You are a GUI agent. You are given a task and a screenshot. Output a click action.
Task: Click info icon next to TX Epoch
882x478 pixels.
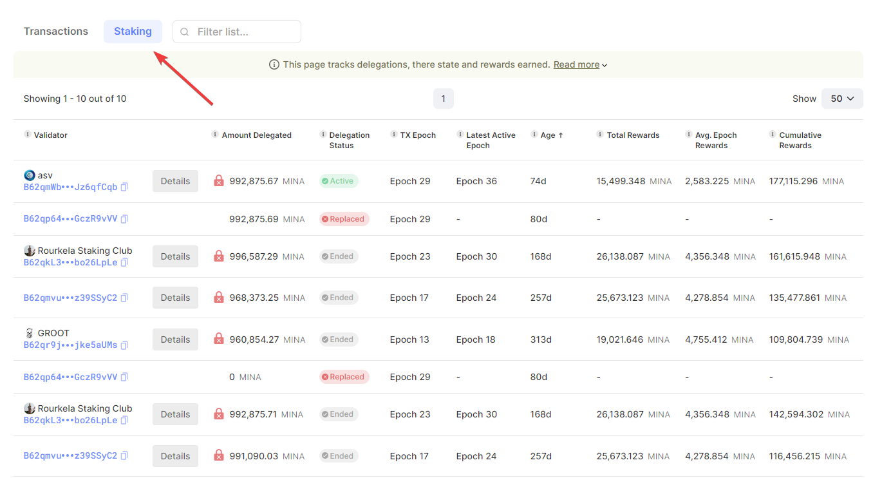[x=393, y=135]
